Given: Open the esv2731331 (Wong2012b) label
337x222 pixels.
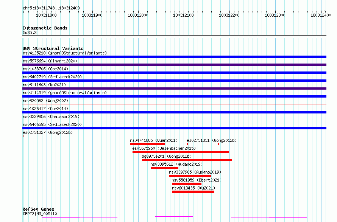Looking at the screenshot, I should (x=212, y=140).
